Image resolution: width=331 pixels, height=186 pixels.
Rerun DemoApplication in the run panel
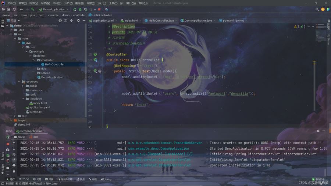[8, 137]
